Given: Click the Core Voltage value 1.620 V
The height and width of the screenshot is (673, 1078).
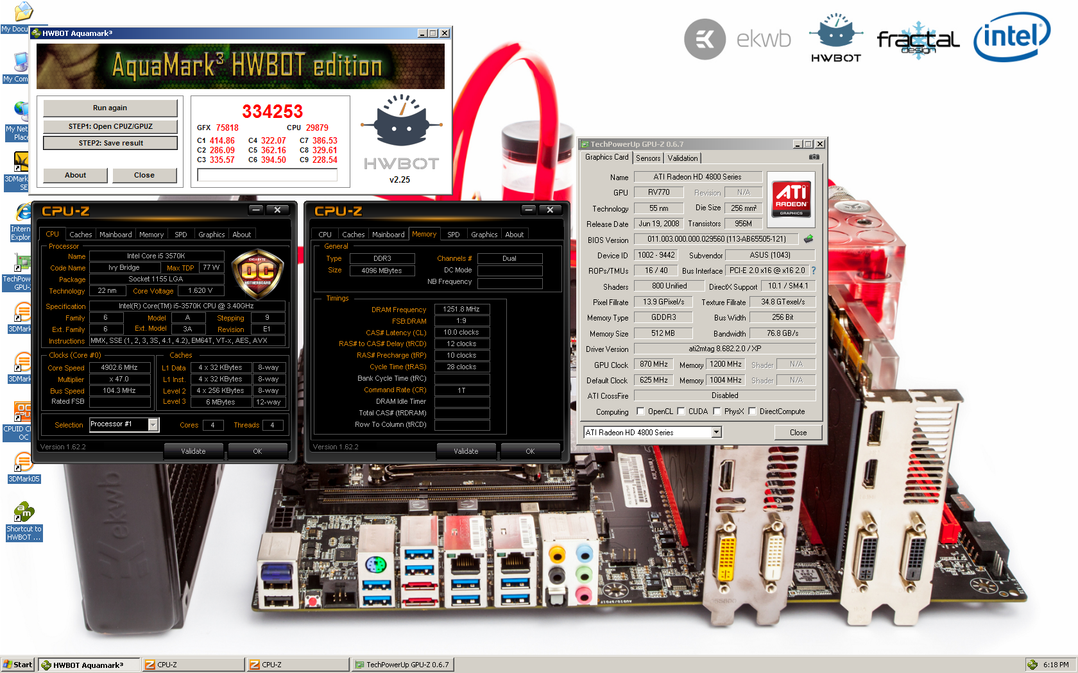Looking at the screenshot, I should 200,290.
